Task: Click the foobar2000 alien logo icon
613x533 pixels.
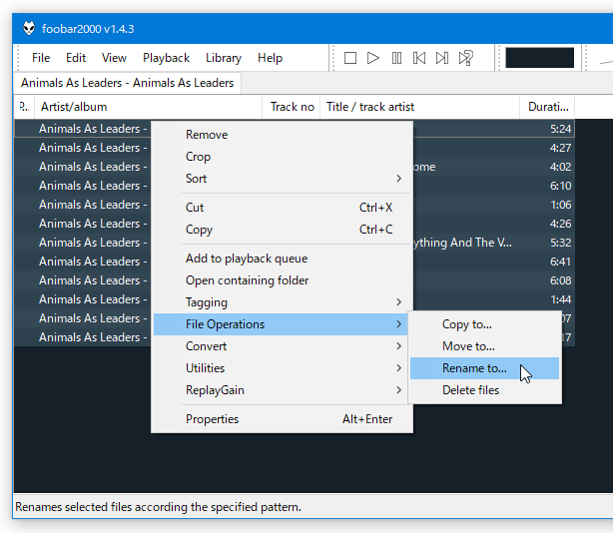Action: click(x=29, y=29)
